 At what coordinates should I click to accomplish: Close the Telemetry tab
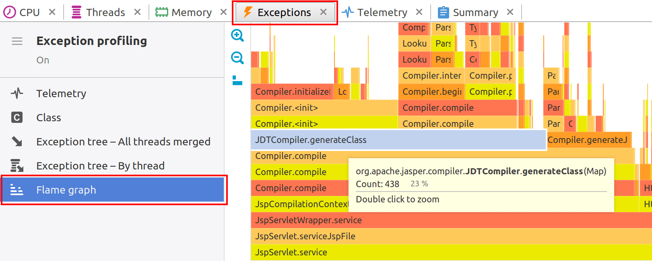[x=419, y=12]
